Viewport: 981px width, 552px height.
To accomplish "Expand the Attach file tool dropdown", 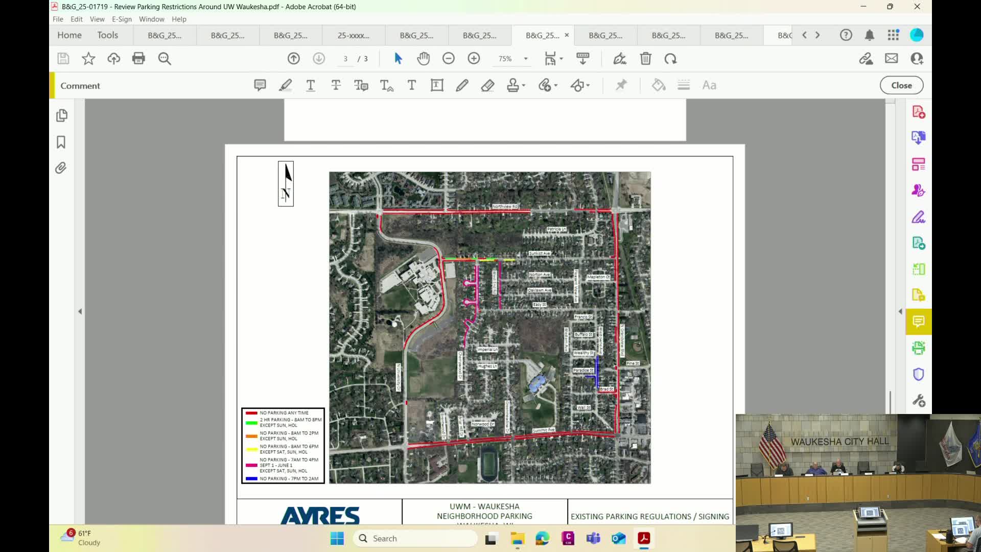I will click(556, 85).
